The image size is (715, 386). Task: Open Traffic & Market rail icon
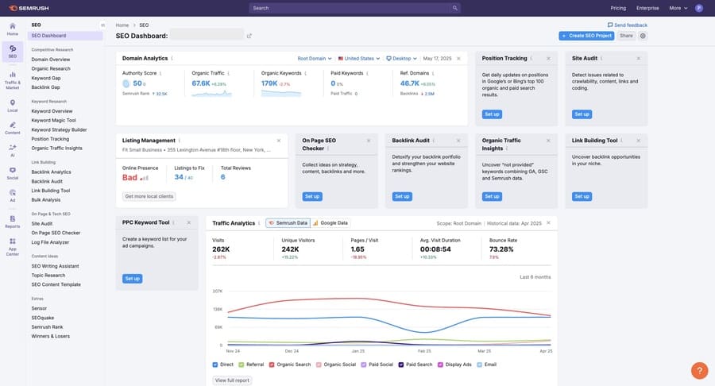[12, 80]
